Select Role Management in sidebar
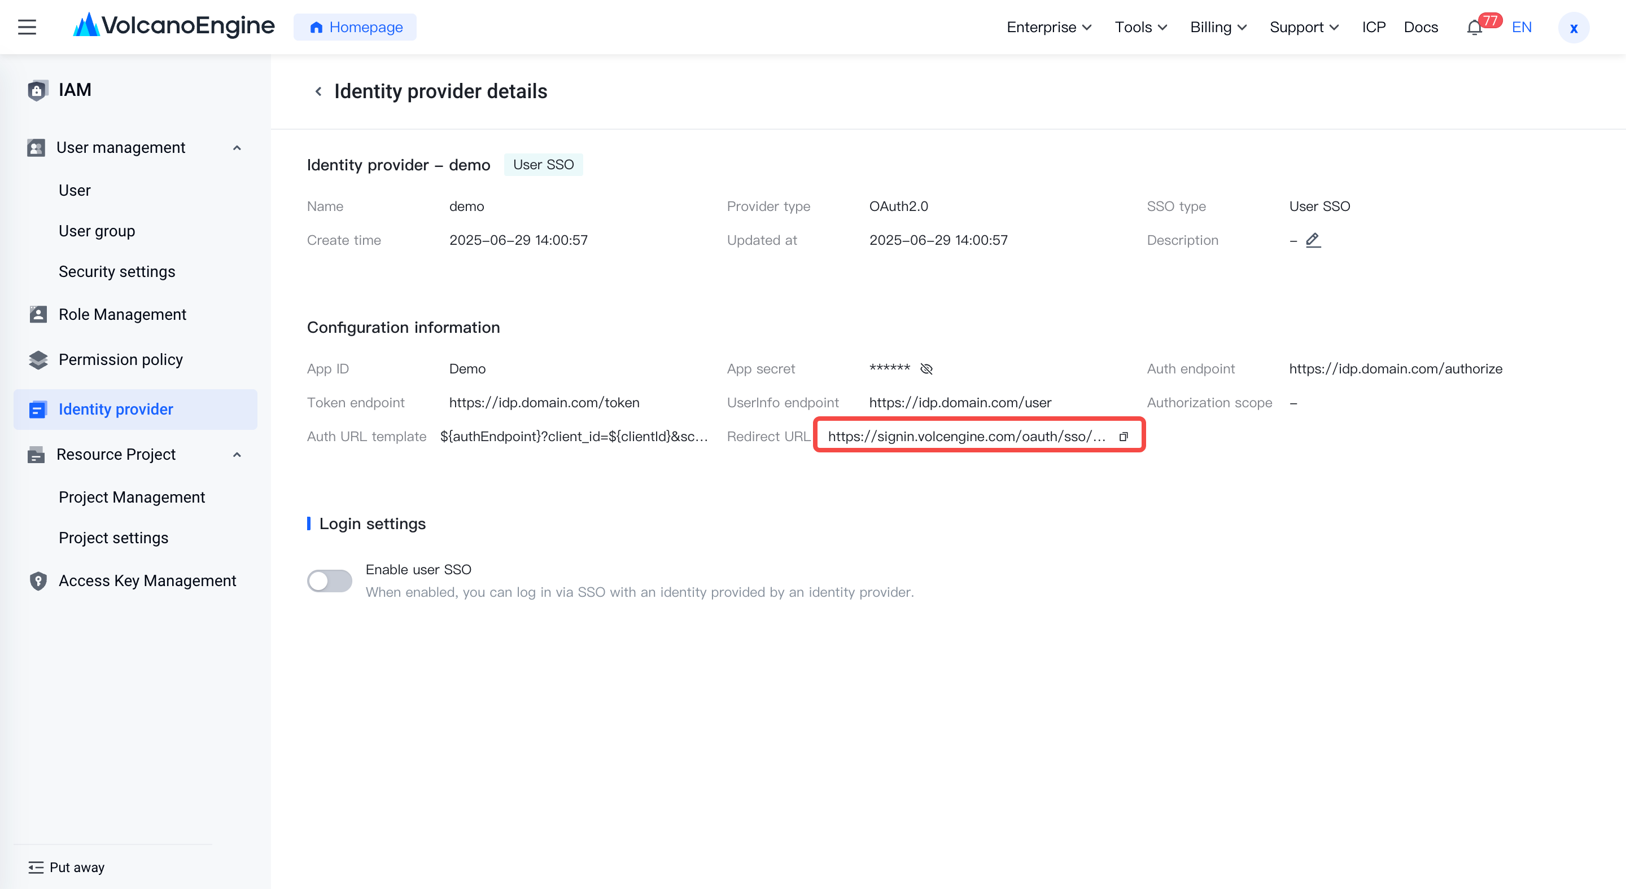 pyautogui.click(x=123, y=314)
